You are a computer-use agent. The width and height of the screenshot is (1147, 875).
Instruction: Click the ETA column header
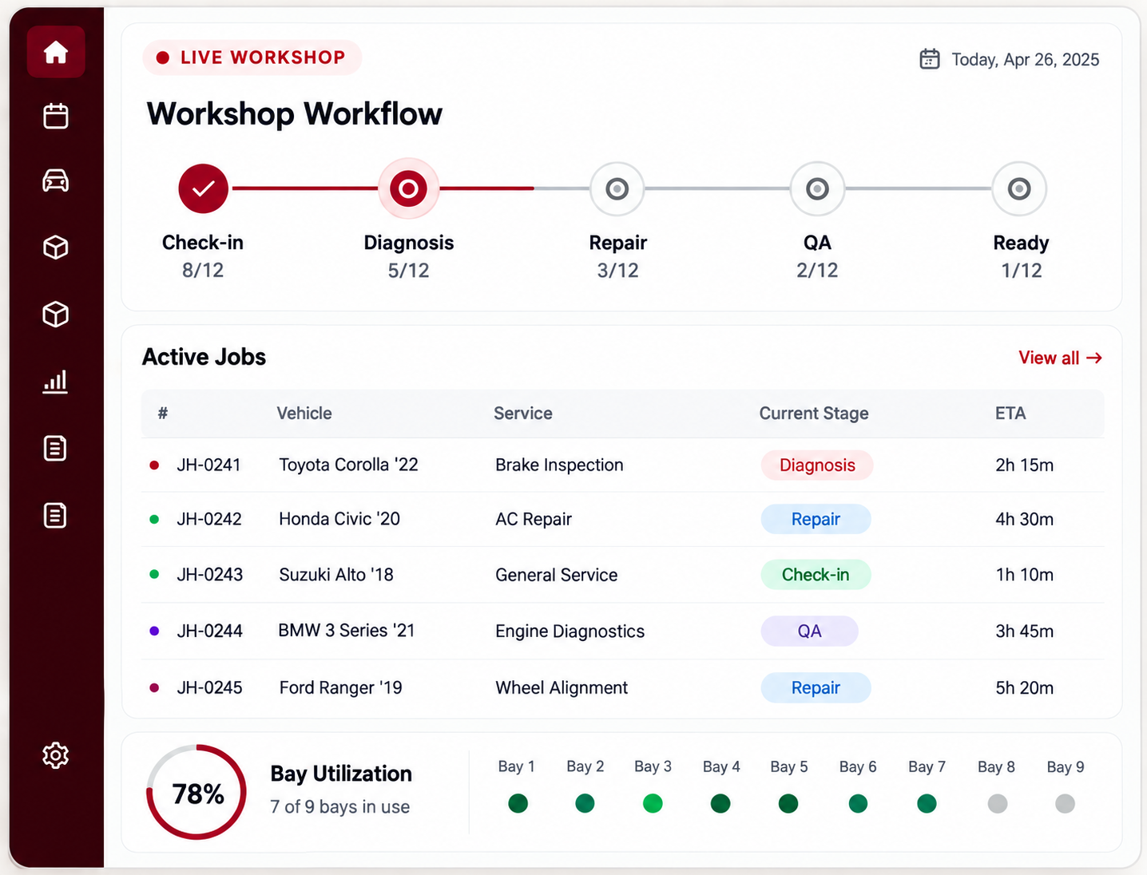pos(1010,414)
